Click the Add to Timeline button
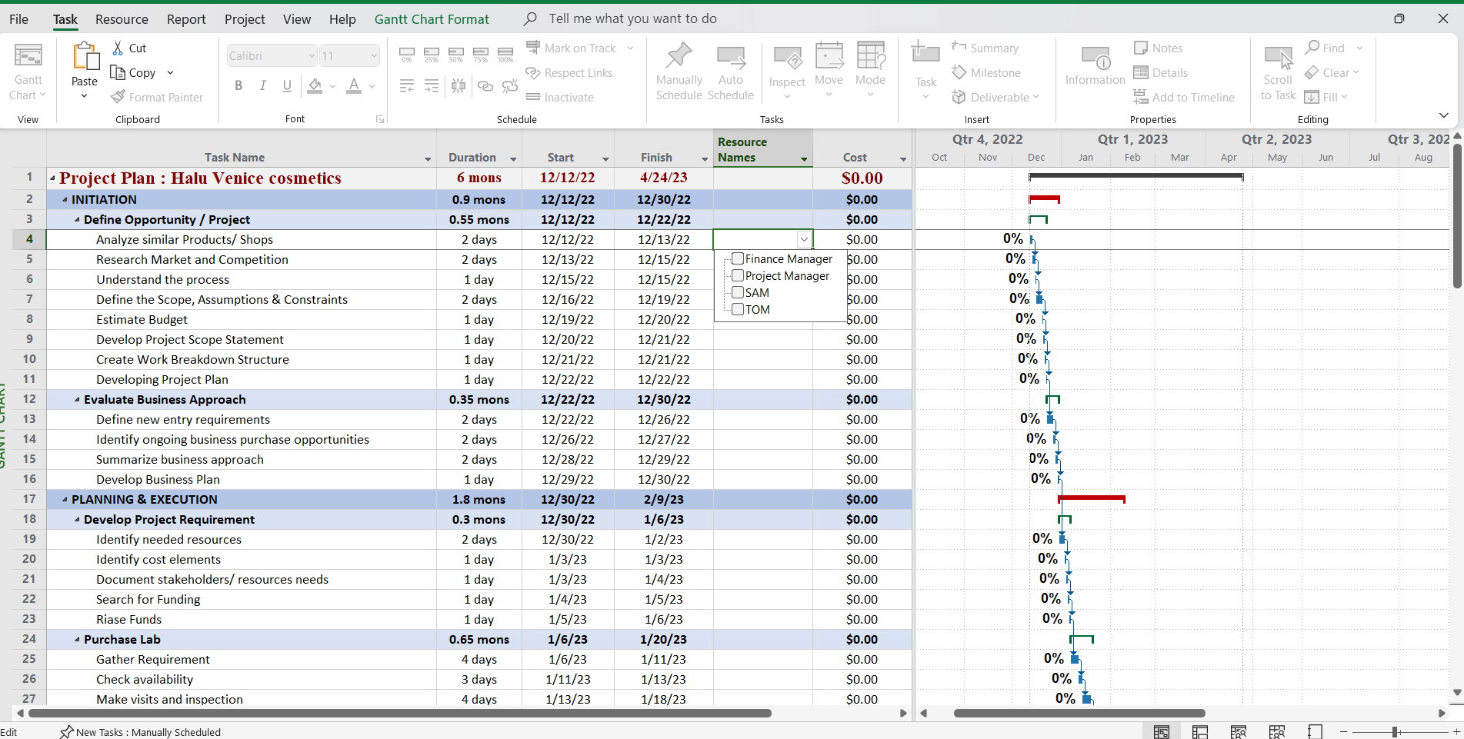Viewport: 1464px width, 739px height. coord(1183,98)
